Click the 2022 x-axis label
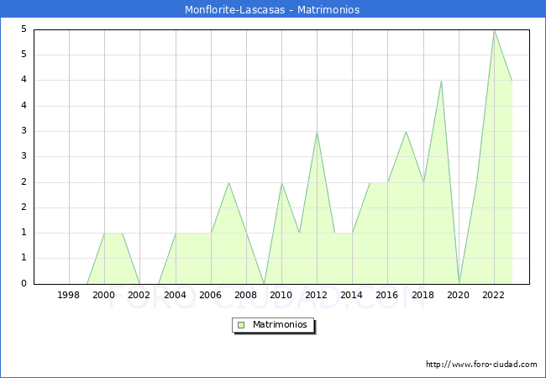546x378 pixels. (494, 295)
